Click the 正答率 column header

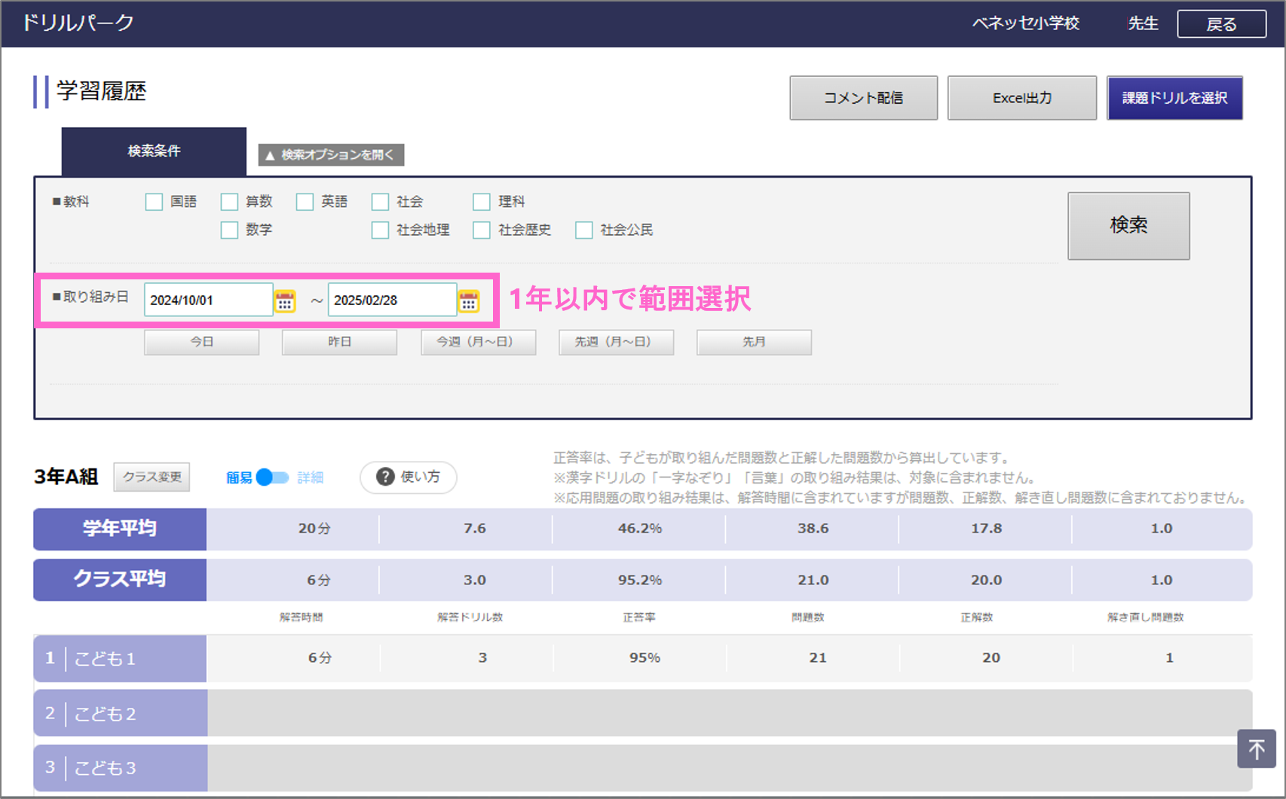click(639, 618)
